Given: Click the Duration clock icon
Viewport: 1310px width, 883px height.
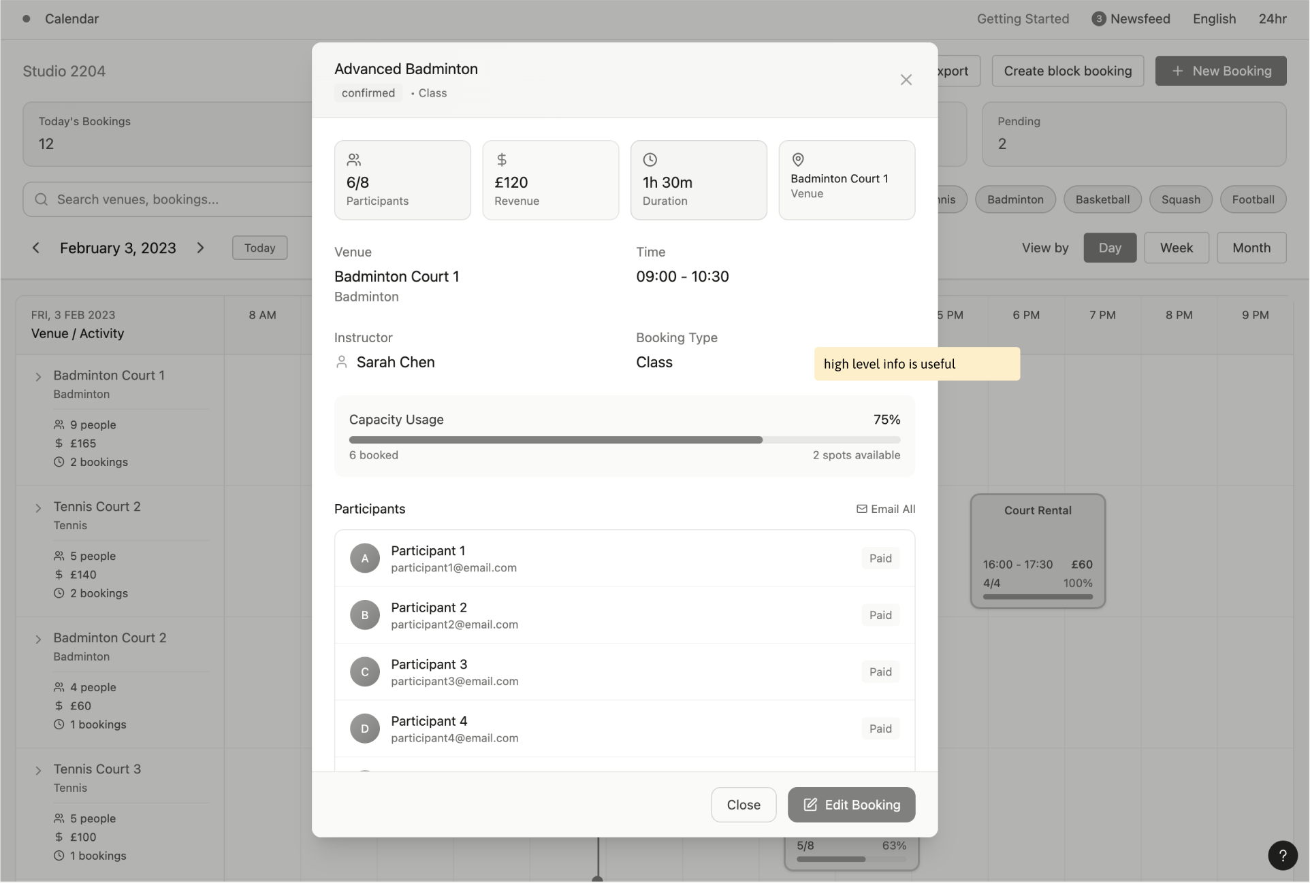Looking at the screenshot, I should tap(650, 160).
